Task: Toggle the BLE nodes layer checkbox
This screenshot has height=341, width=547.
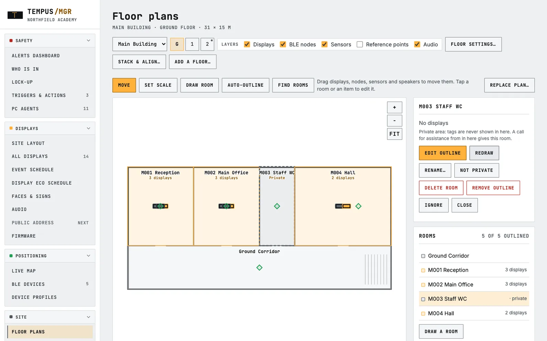Action: 283,44
